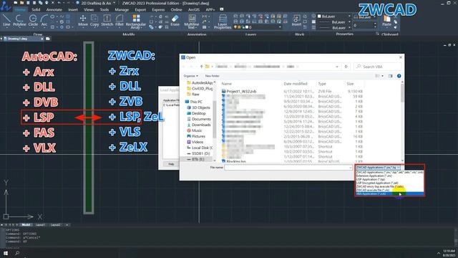Screen dimensions: 458x258
Task: Click the file list vertical scrollbar
Action: pos(402,121)
